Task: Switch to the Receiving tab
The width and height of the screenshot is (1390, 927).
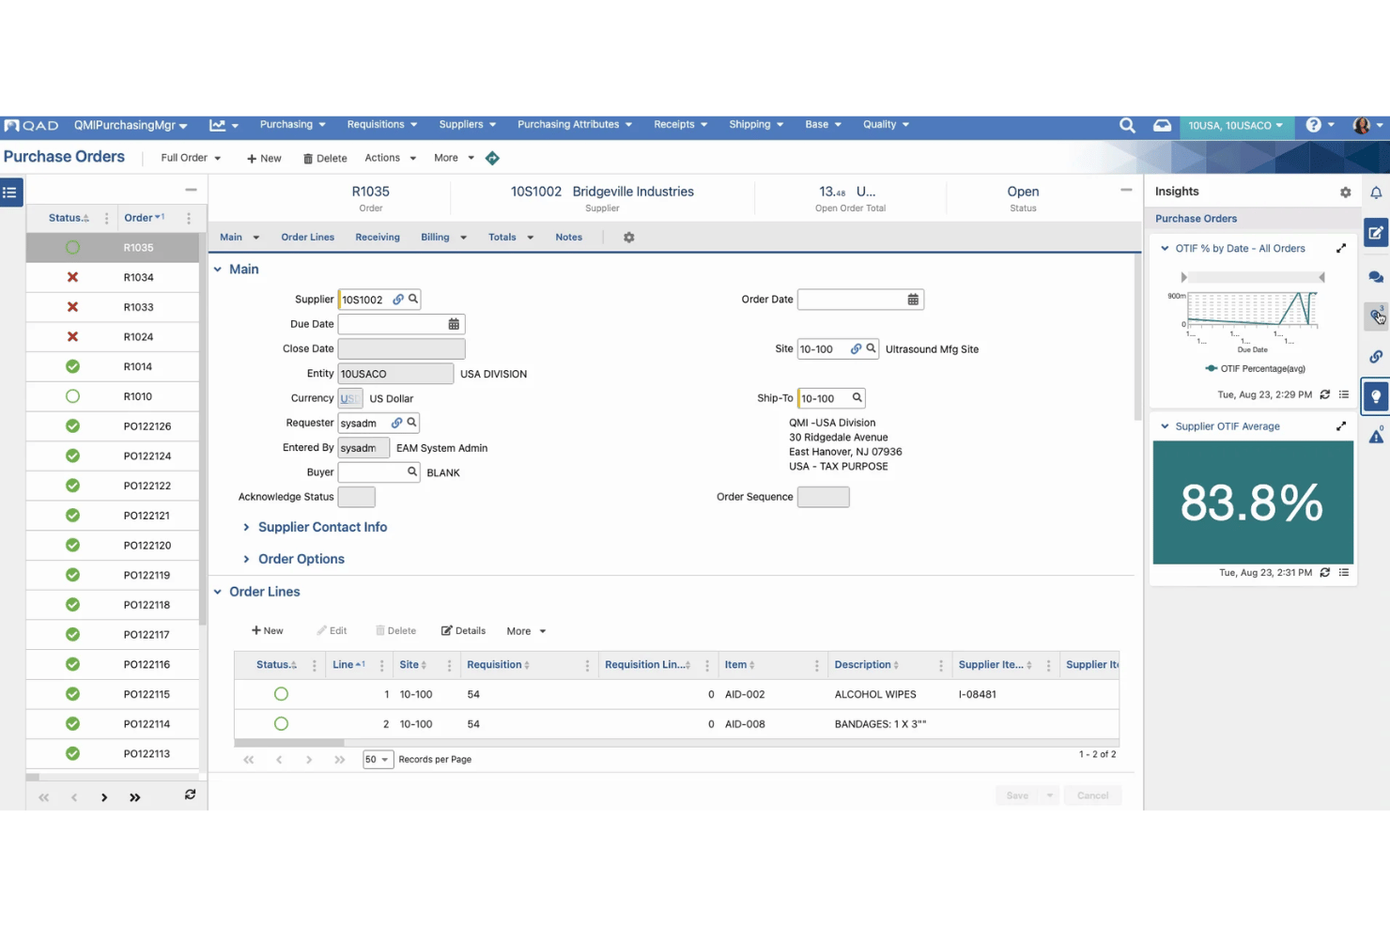Action: tap(378, 238)
